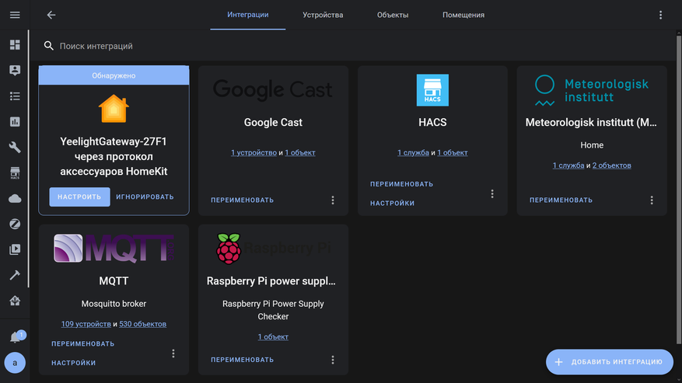Open HACS '1 объект' link

click(x=453, y=152)
